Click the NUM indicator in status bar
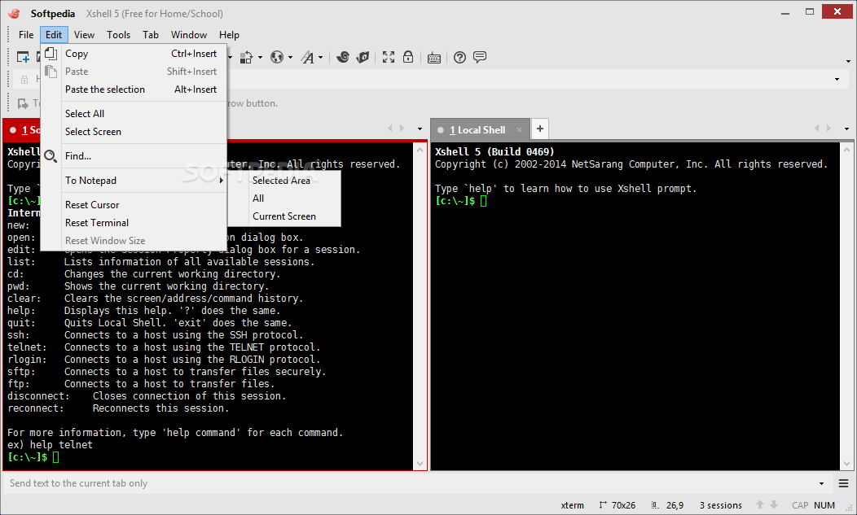The width and height of the screenshot is (857, 515). pos(824,505)
